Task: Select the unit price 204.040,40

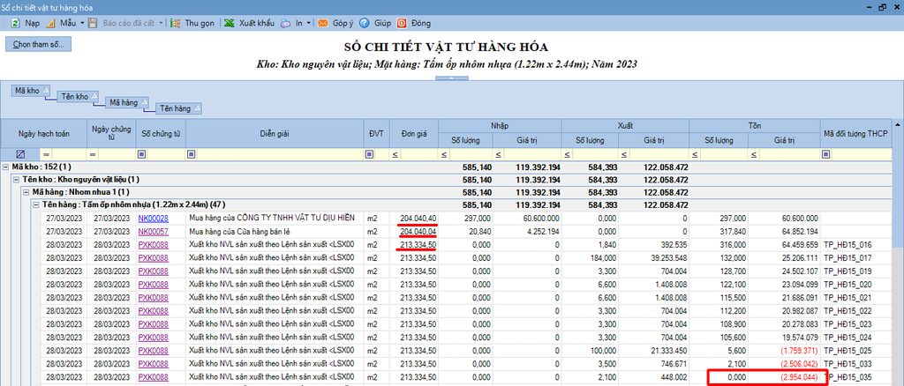Action: tap(418, 218)
